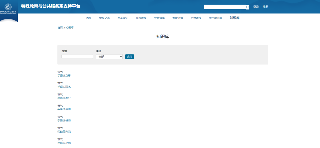Click the 应用 apply button
This screenshot has height=148, width=320.
coord(130,57)
